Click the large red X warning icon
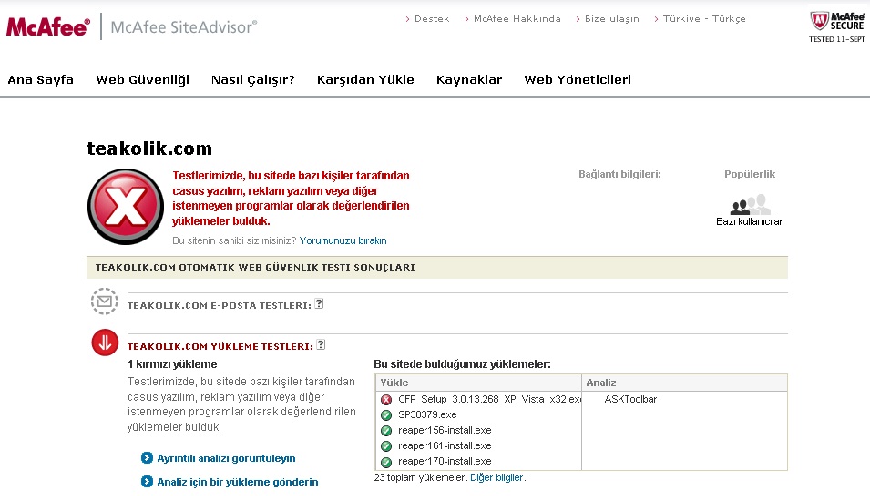 click(x=125, y=207)
